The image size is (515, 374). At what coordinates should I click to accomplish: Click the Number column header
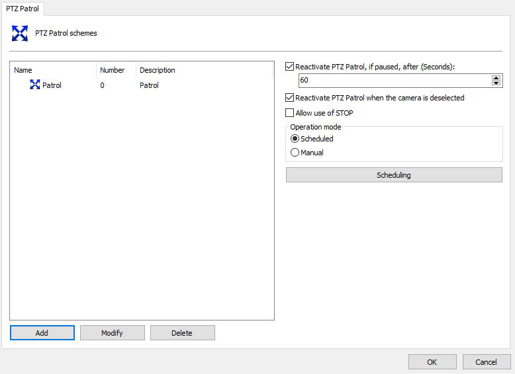tap(115, 70)
